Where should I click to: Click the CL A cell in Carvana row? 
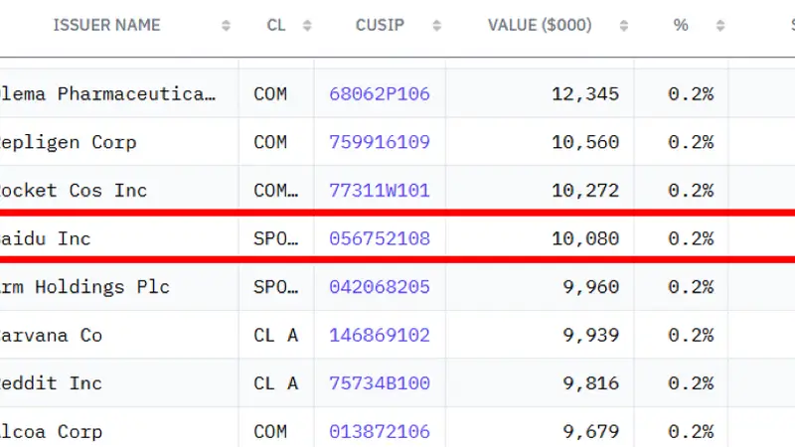[276, 335]
